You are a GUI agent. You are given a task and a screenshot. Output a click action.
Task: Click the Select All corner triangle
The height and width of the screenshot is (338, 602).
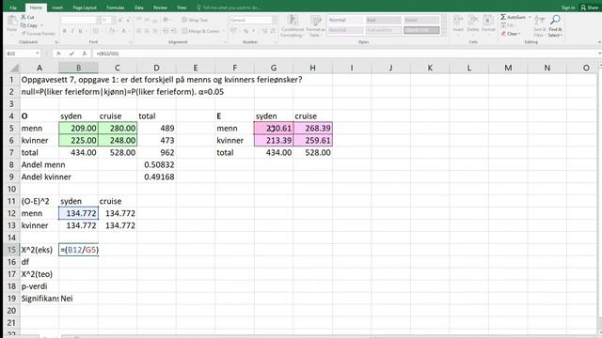[x=14, y=69]
